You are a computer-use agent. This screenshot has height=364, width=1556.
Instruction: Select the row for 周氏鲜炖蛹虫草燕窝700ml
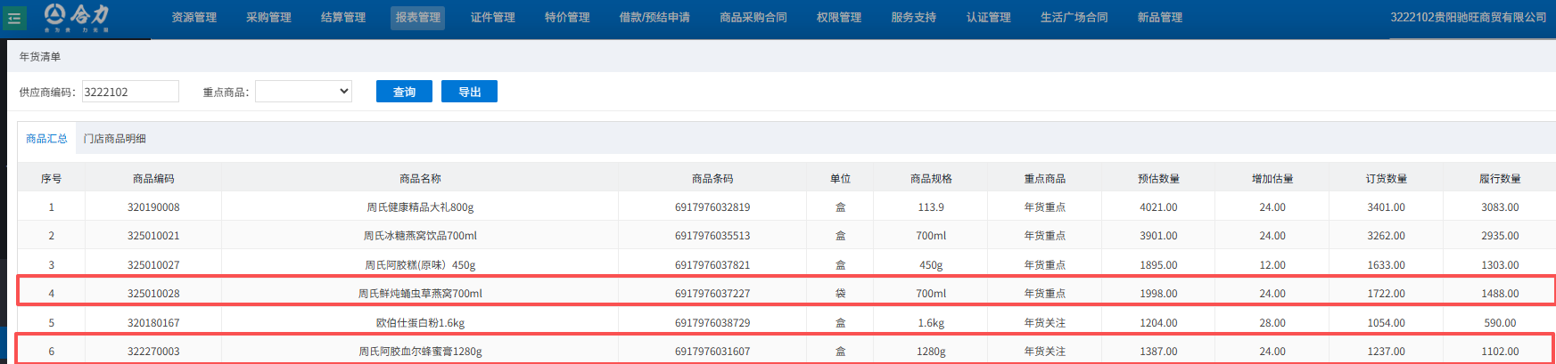[x=420, y=294]
